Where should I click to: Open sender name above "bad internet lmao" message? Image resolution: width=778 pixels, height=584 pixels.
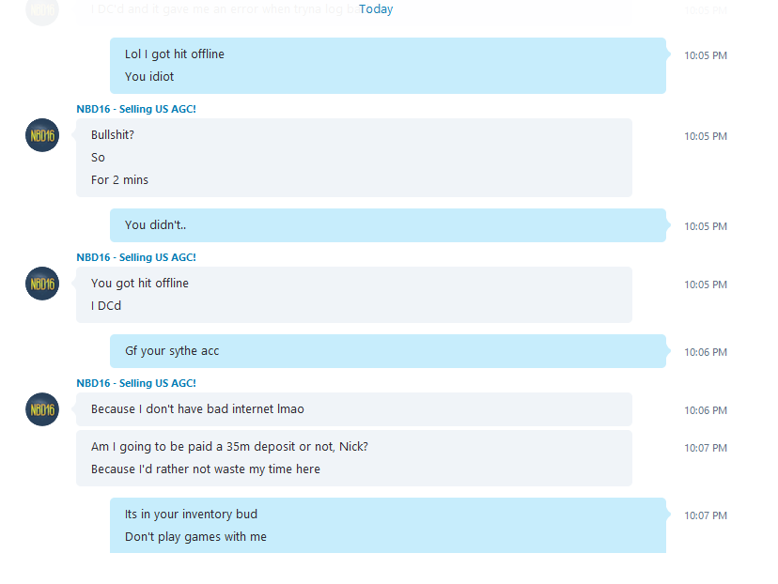(136, 383)
